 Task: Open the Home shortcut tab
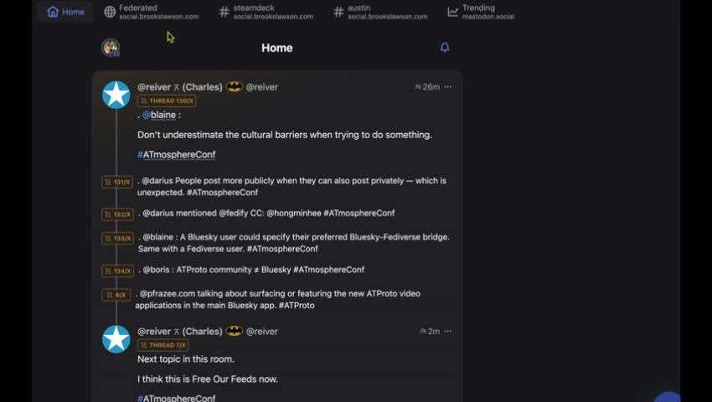point(66,12)
